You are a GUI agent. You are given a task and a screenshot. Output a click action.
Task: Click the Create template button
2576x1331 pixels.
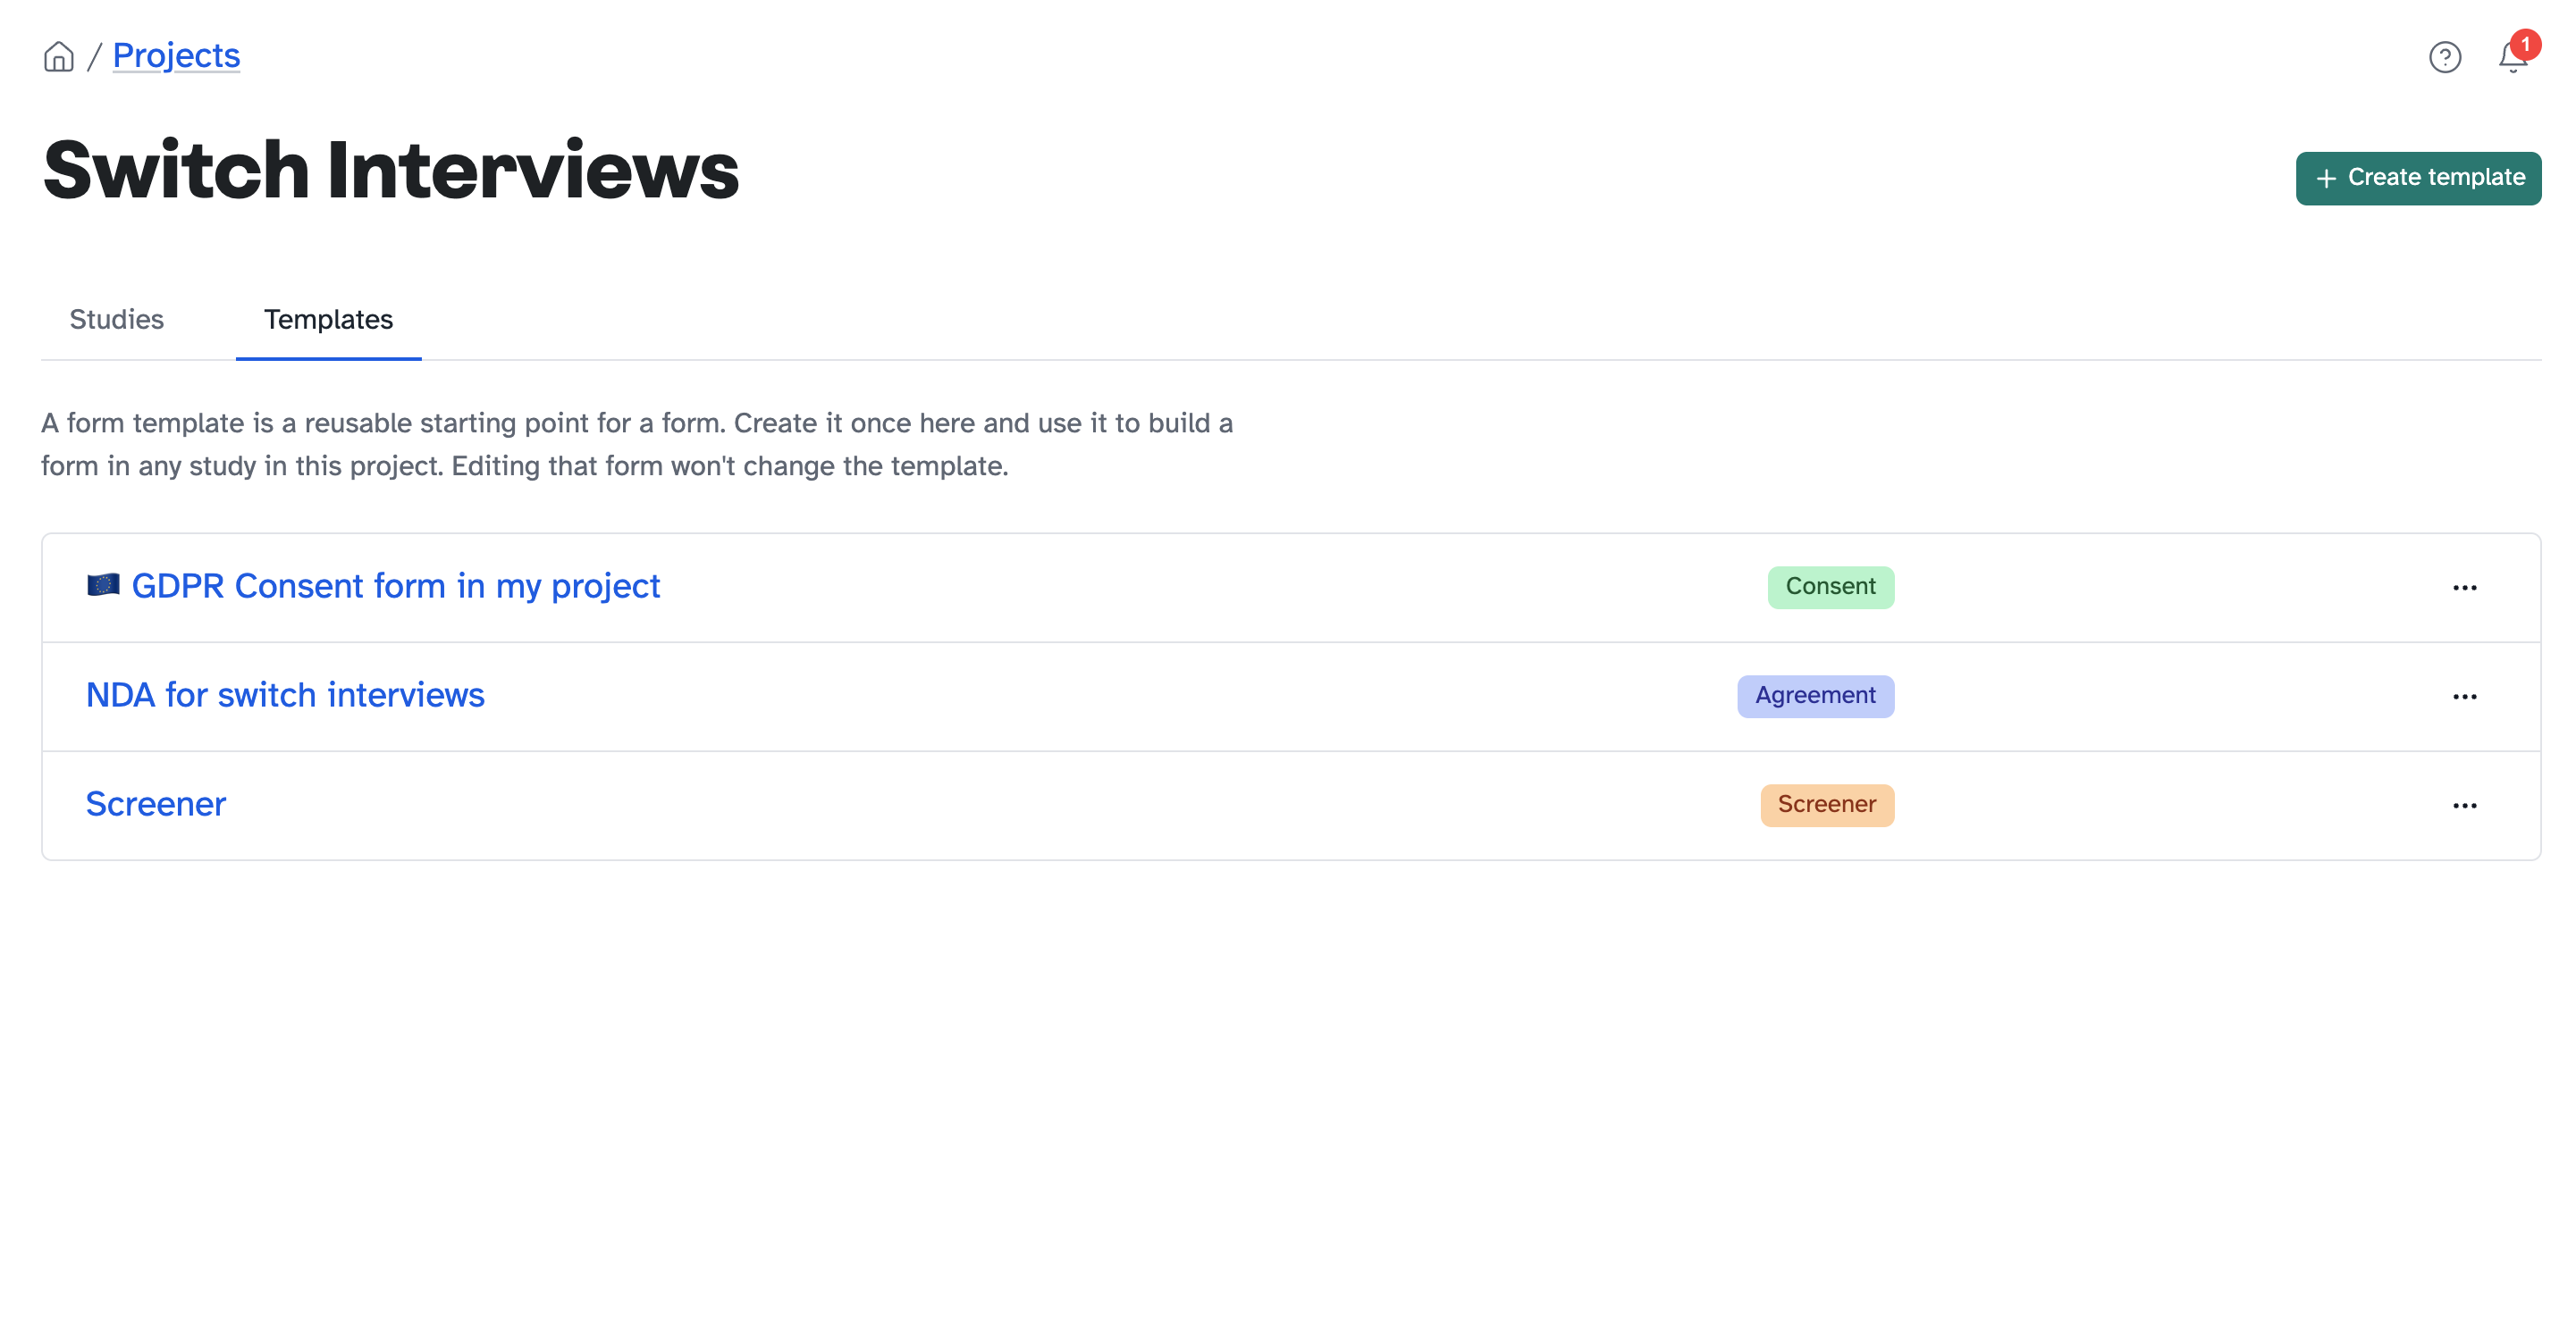click(2418, 178)
